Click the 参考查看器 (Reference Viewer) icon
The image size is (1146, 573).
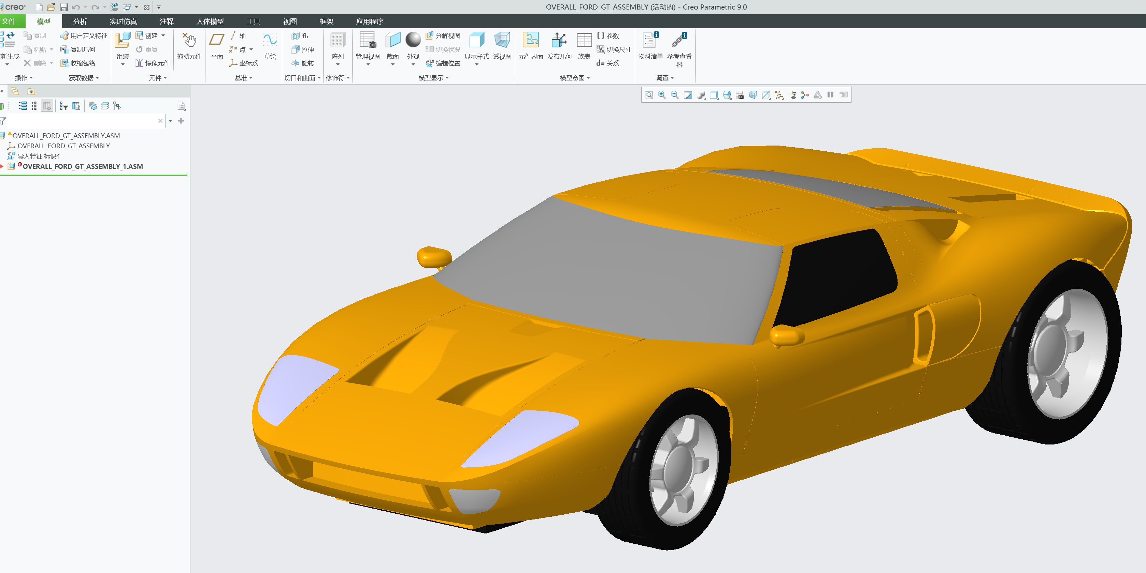[679, 40]
